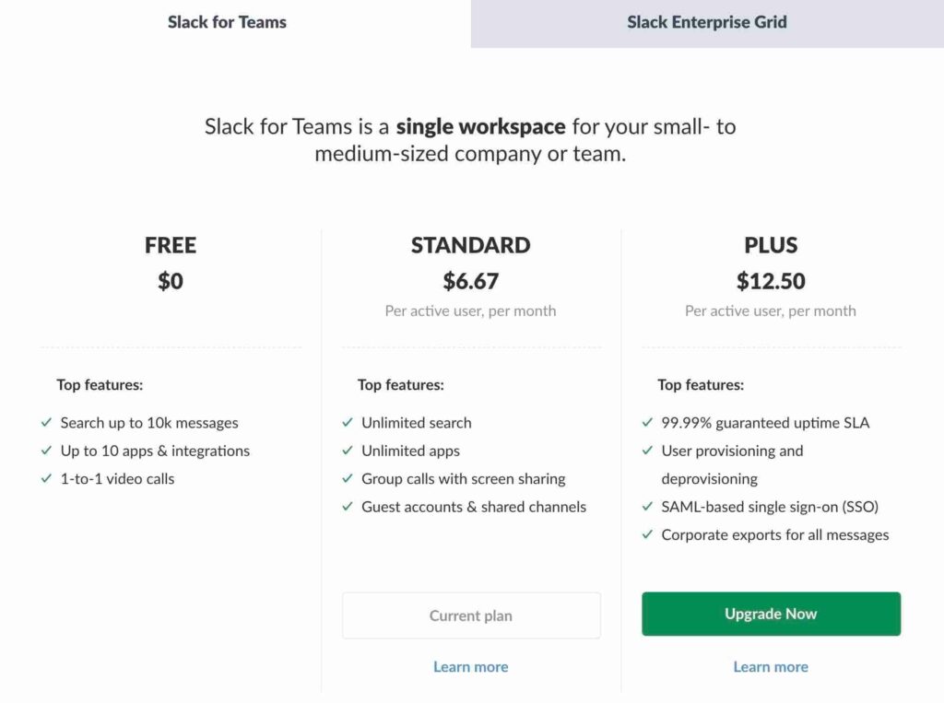Click checkmark next to Group calls with screen sharing
The image size is (944, 703).
click(x=347, y=478)
